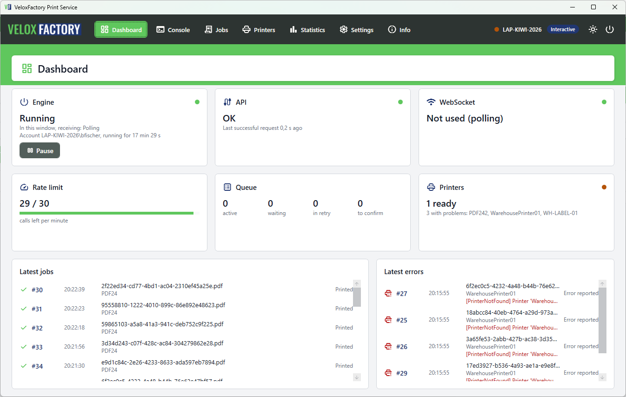
Task: Click the green status dot in the Engine card
Action: tap(197, 102)
